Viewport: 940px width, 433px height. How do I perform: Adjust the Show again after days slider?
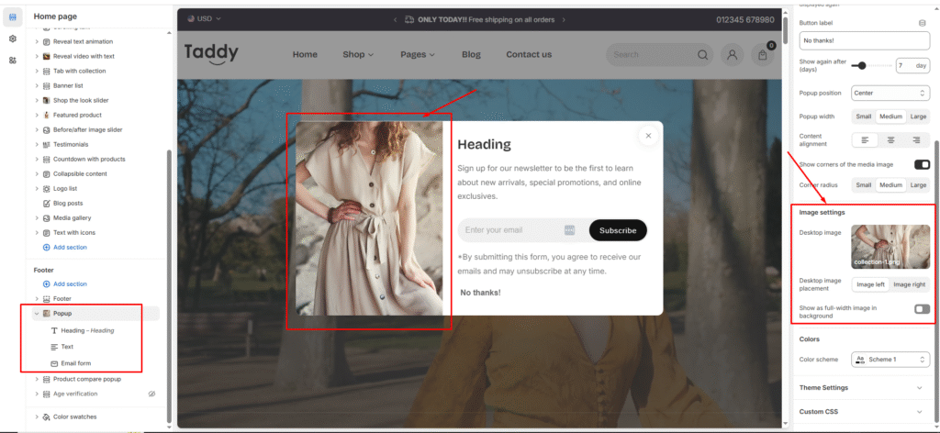point(861,65)
